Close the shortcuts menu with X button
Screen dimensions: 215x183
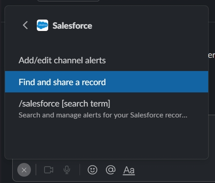pos(24,170)
